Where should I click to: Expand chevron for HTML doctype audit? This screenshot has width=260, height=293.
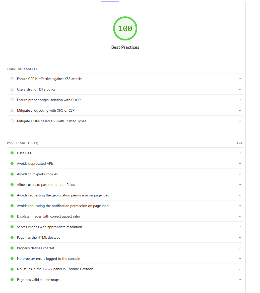[240, 237]
